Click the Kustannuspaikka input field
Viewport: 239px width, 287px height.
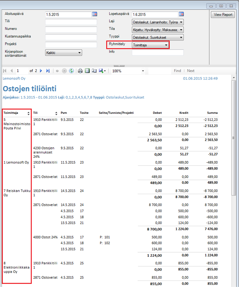pos(71,37)
